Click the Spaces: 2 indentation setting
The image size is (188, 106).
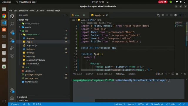click(x=132, y=104)
